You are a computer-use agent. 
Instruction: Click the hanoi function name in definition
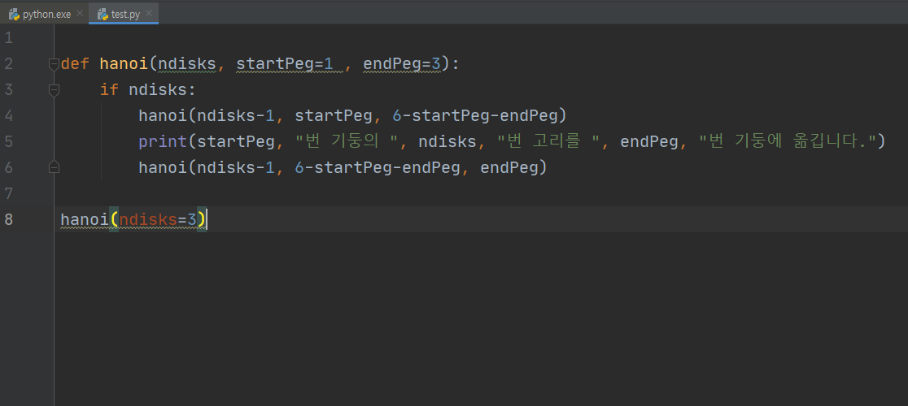tap(124, 63)
